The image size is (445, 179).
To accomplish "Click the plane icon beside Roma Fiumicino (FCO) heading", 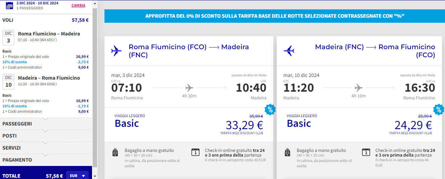I will [x=117, y=51].
